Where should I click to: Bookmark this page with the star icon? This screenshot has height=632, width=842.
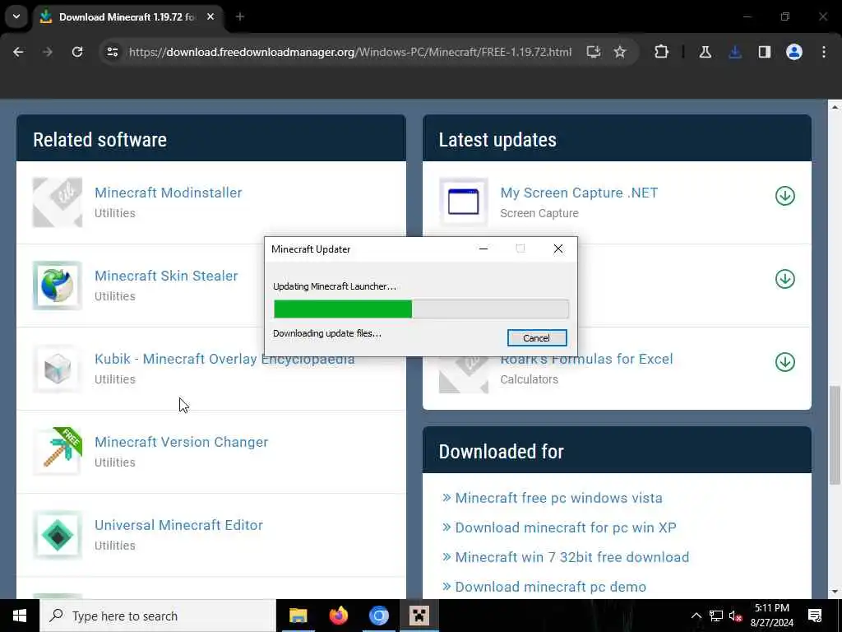620,52
